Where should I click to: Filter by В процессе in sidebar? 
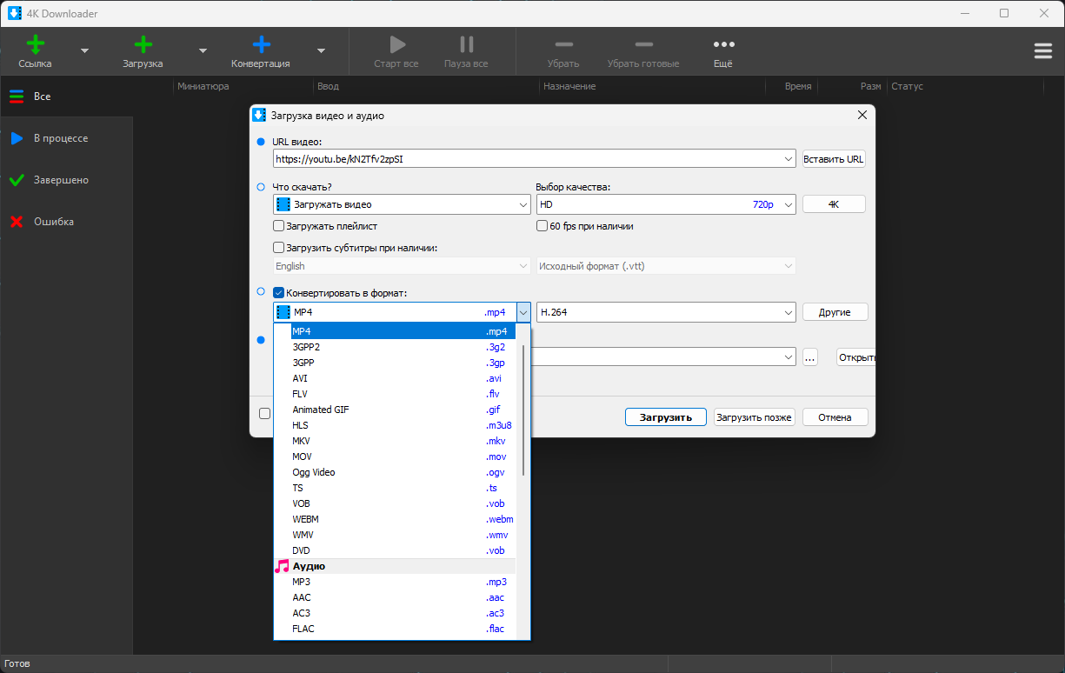[66, 138]
